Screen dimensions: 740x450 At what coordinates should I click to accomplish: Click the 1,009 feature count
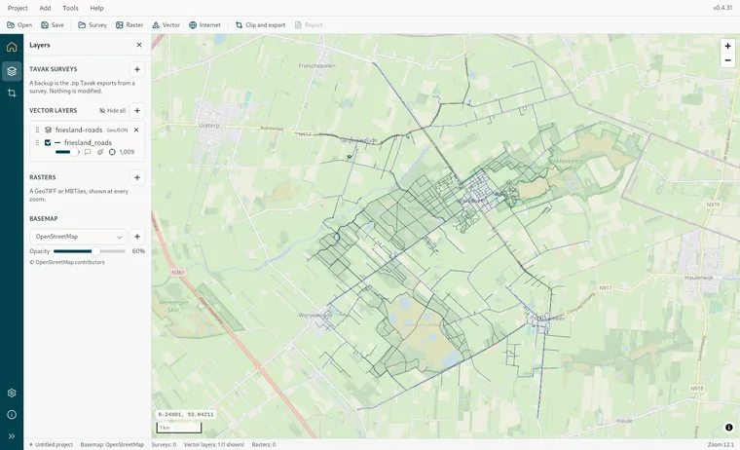click(127, 152)
